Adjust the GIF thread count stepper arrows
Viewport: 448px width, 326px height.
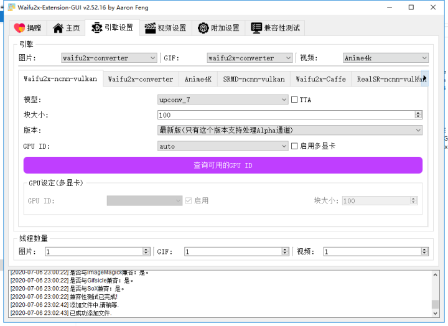285,251
